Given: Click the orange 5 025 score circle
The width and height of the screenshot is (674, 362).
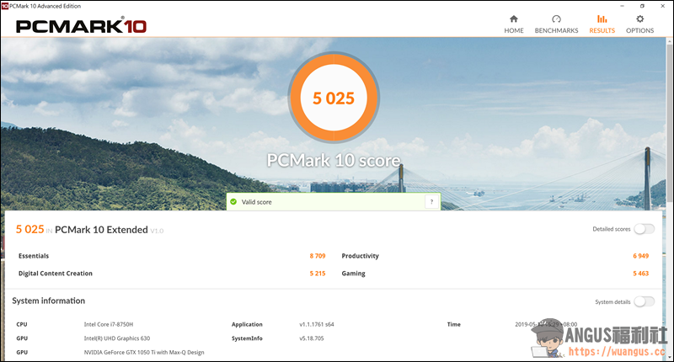Looking at the screenshot, I should point(334,98).
